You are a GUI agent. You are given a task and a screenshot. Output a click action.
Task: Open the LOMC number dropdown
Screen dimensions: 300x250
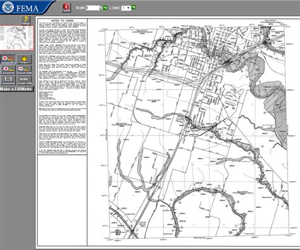click(126, 8)
